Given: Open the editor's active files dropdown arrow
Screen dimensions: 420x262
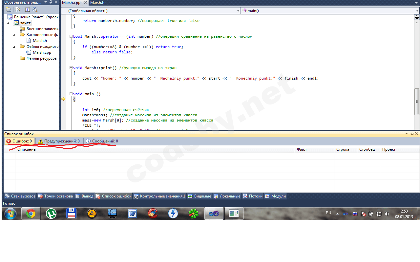Looking at the screenshot, I should coord(417,3).
